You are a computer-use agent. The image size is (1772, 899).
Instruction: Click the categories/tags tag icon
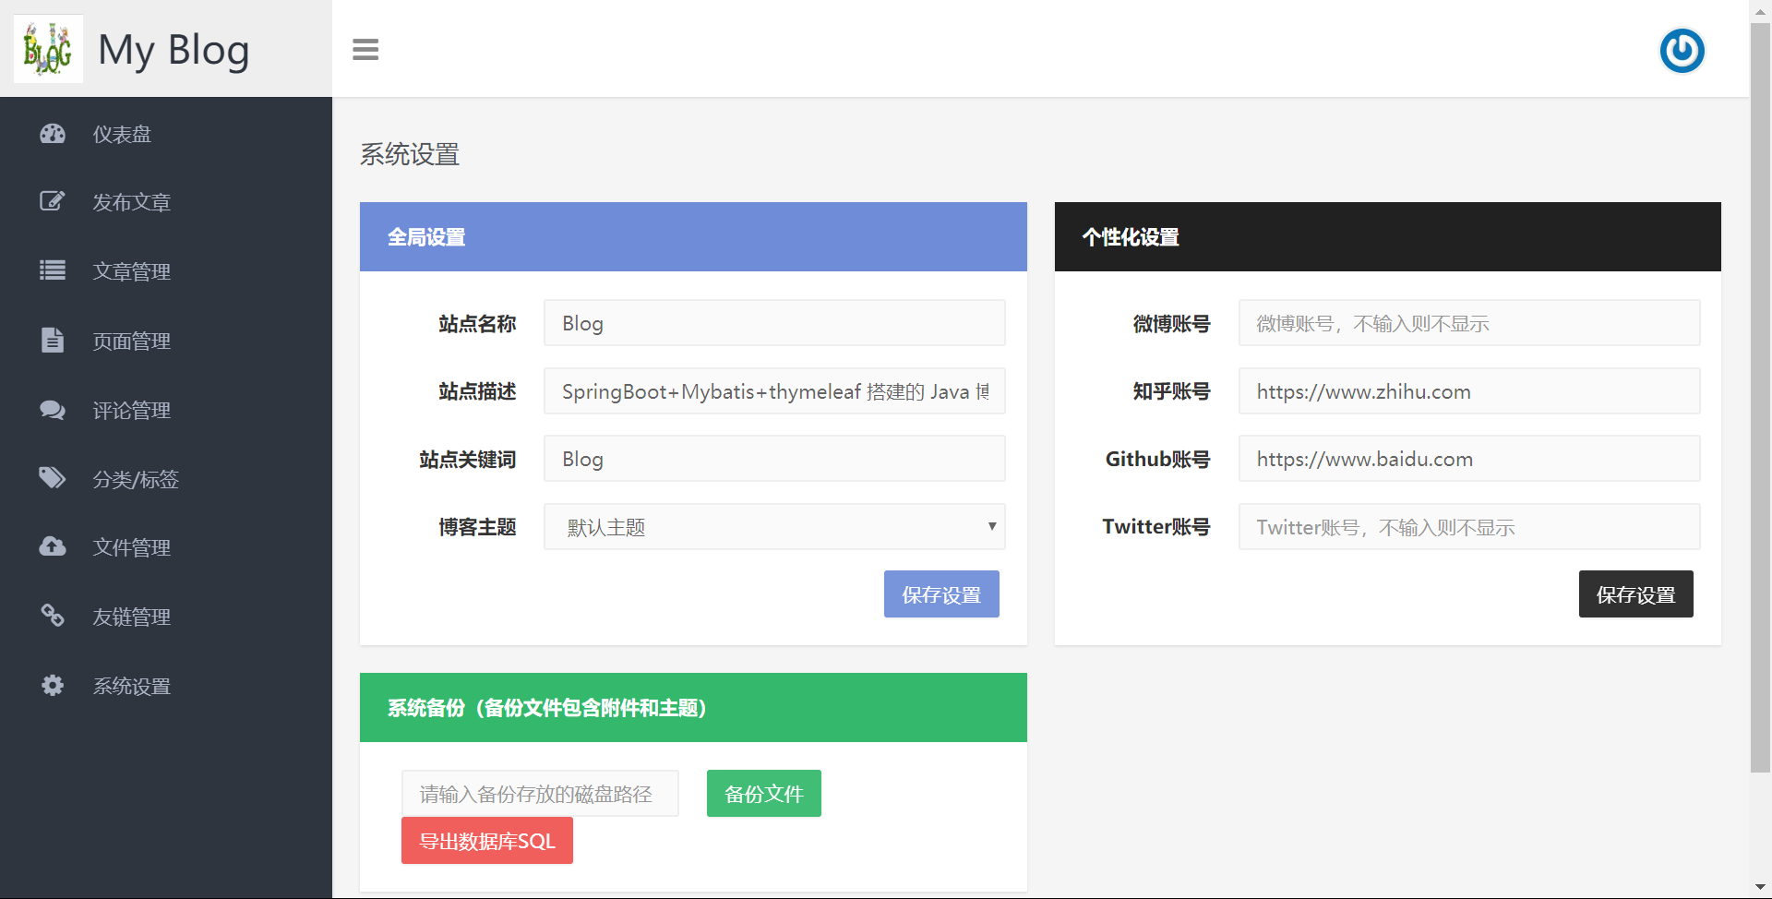[53, 478]
